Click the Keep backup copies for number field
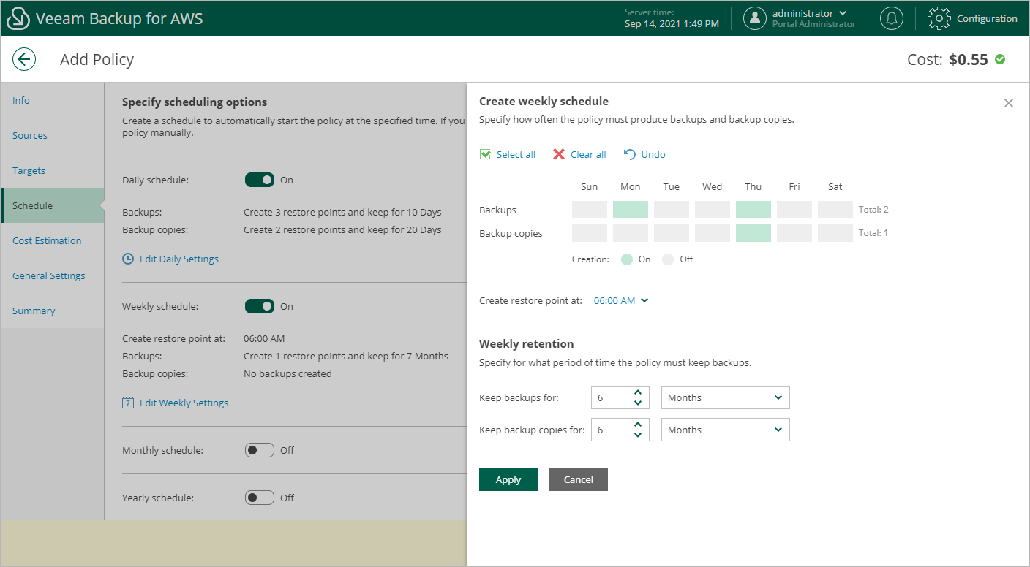 pos(620,430)
